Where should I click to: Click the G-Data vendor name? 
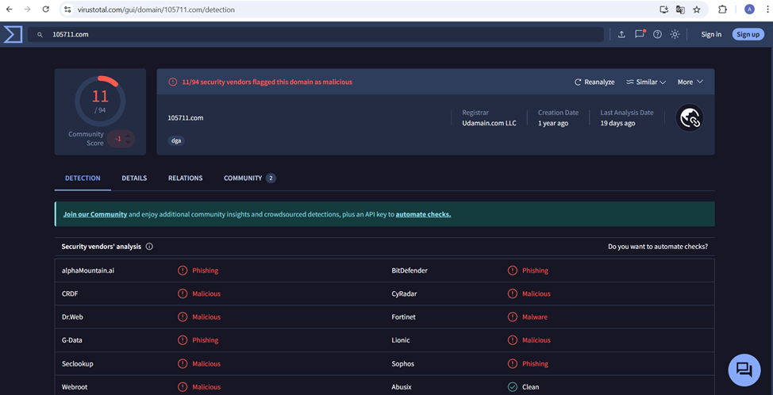point(72,340)
